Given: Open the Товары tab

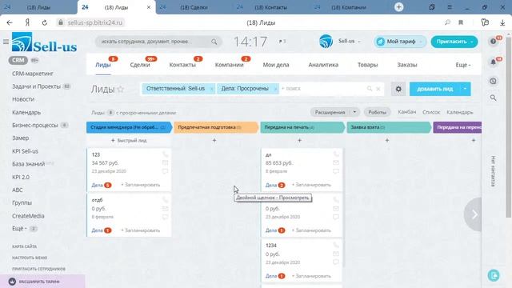Looking at the screenshot, I should point(368,65).
